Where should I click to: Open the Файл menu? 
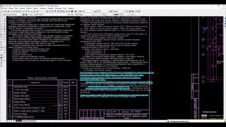click(x=5, y=8)
